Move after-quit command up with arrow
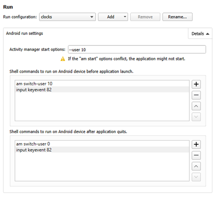 click(x=196, y=166)
